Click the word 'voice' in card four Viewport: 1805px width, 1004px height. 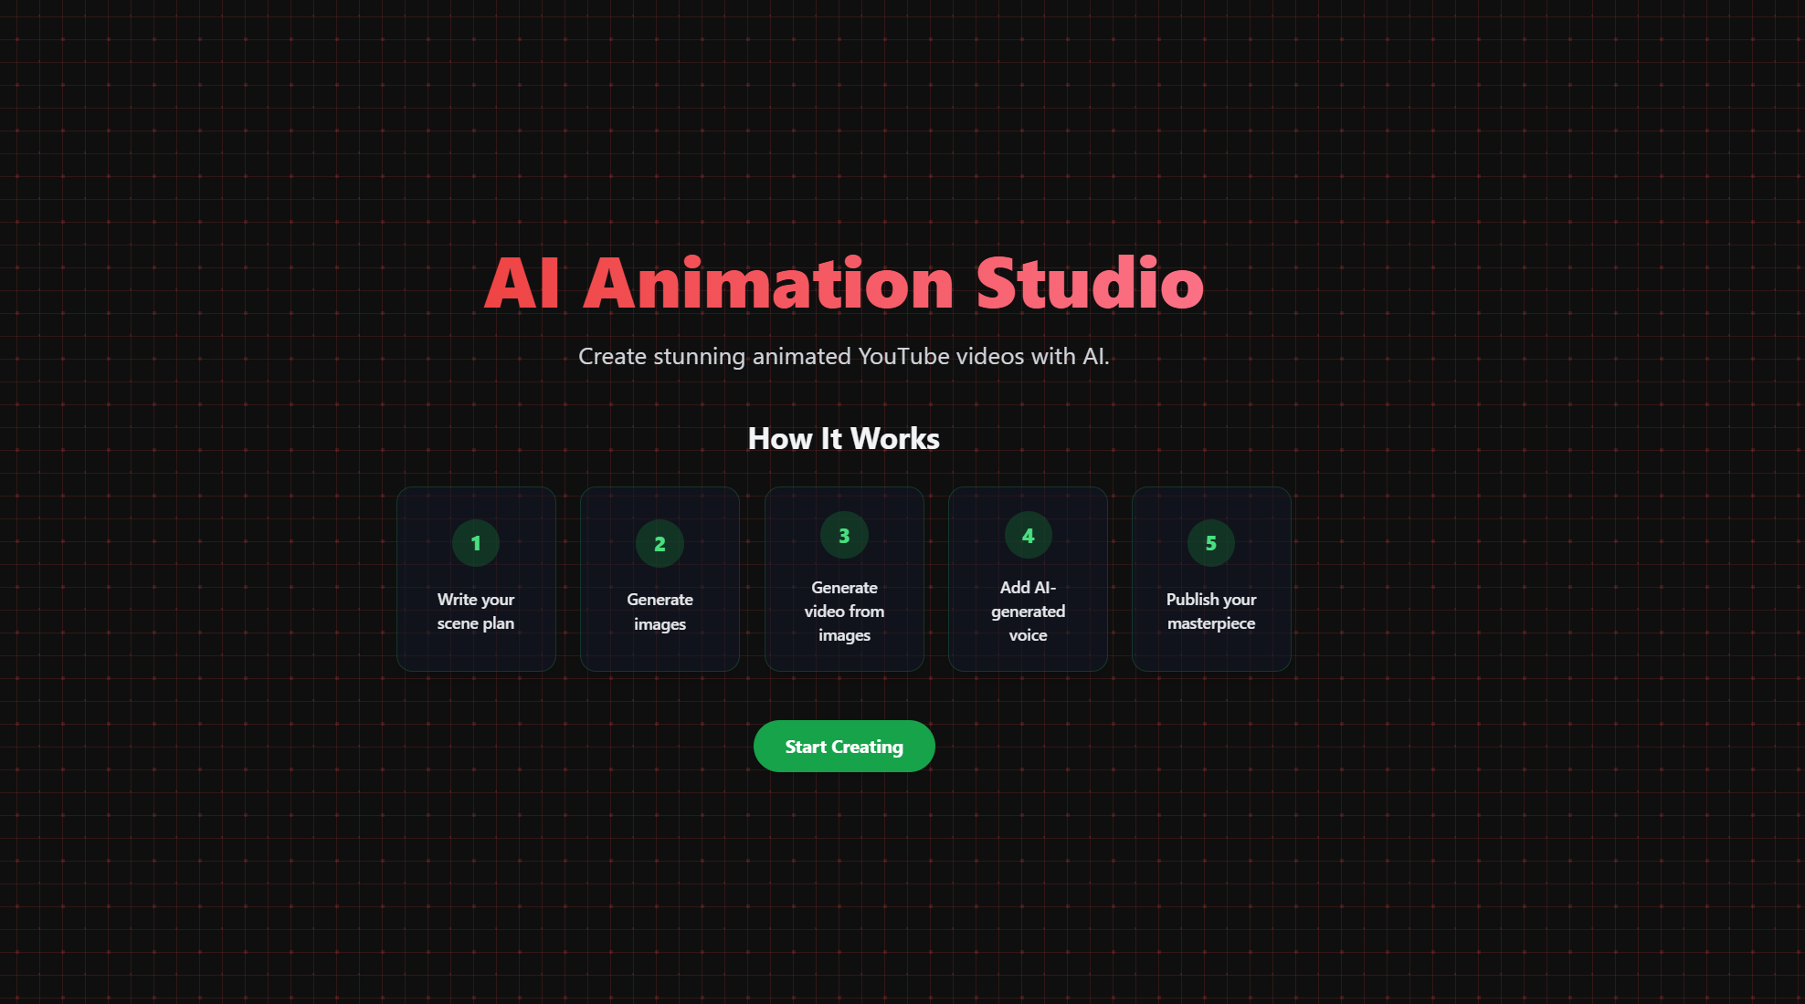(x=1028, y=635)
